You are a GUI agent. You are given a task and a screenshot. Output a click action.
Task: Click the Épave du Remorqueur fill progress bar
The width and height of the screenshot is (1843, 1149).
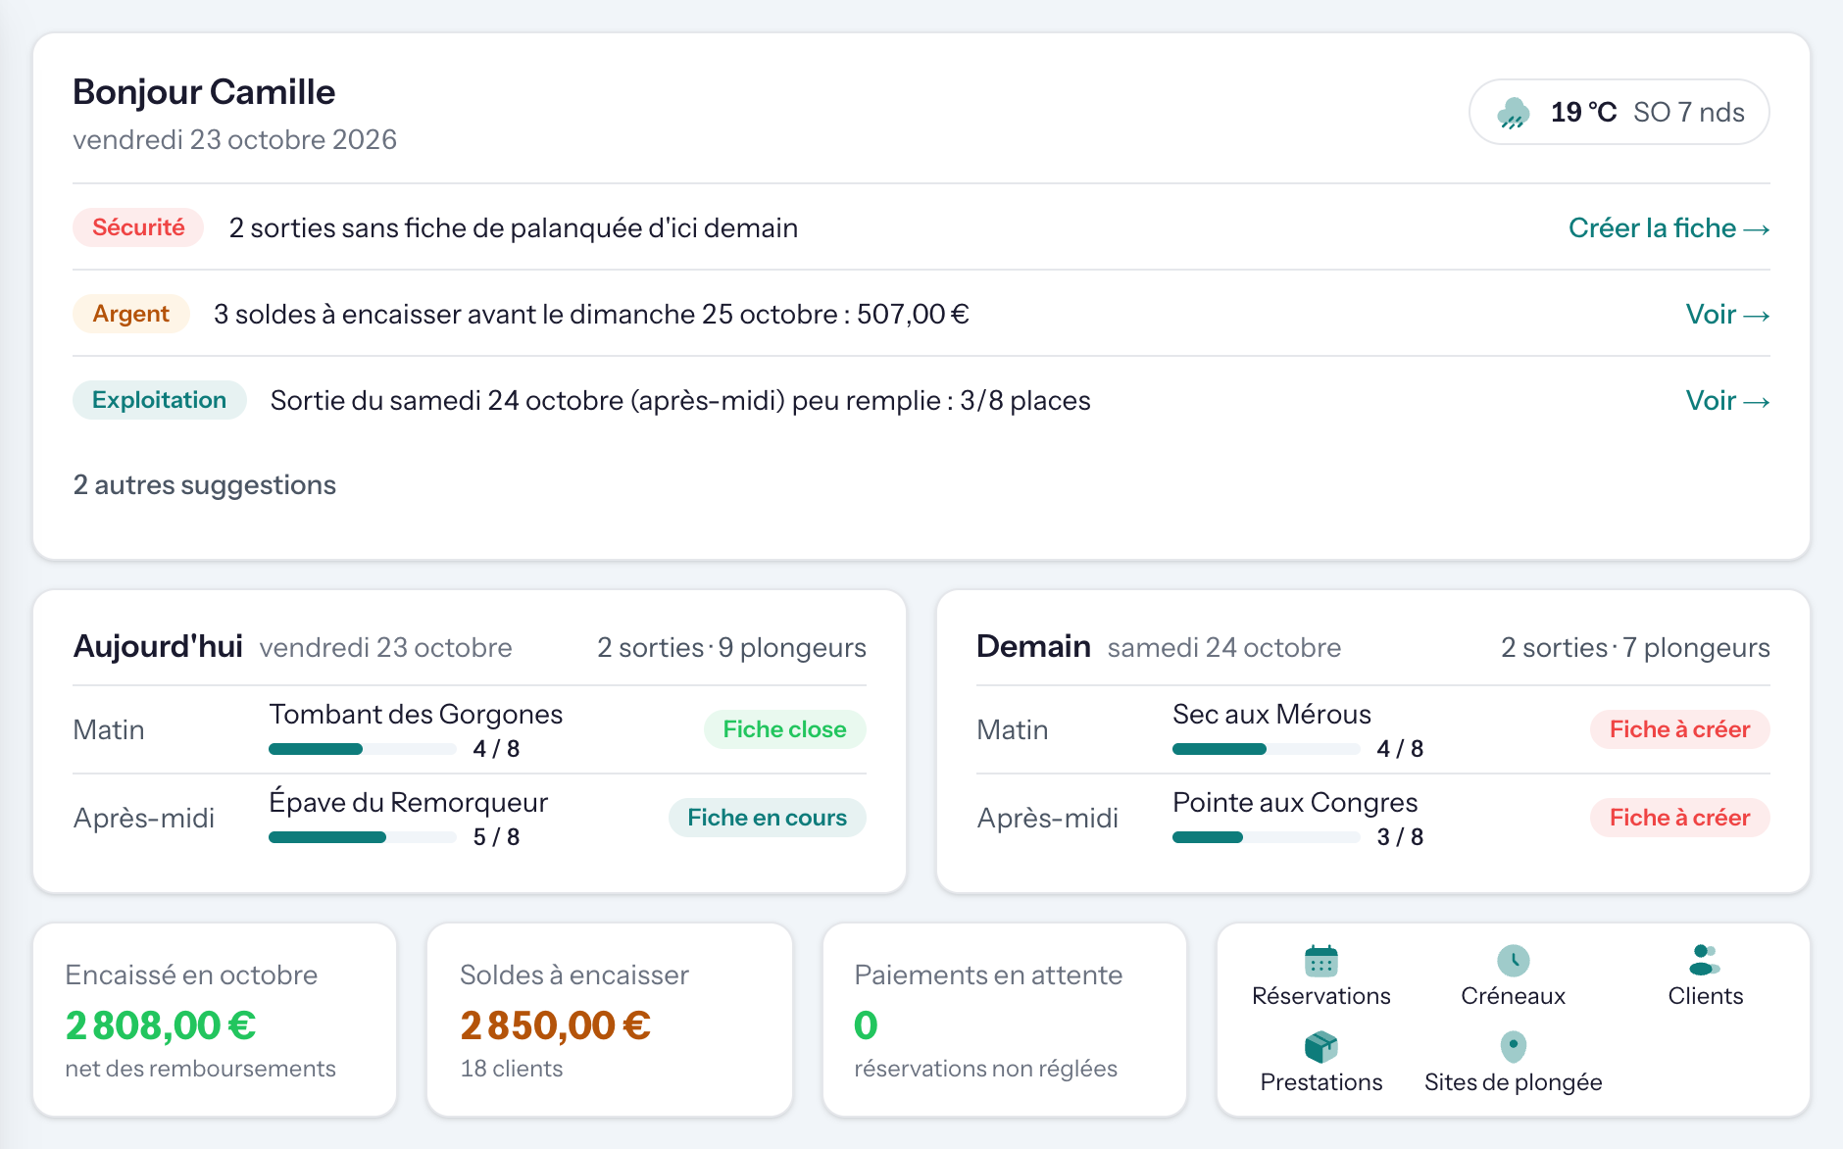pyautogui.click(x=363, y=837)
